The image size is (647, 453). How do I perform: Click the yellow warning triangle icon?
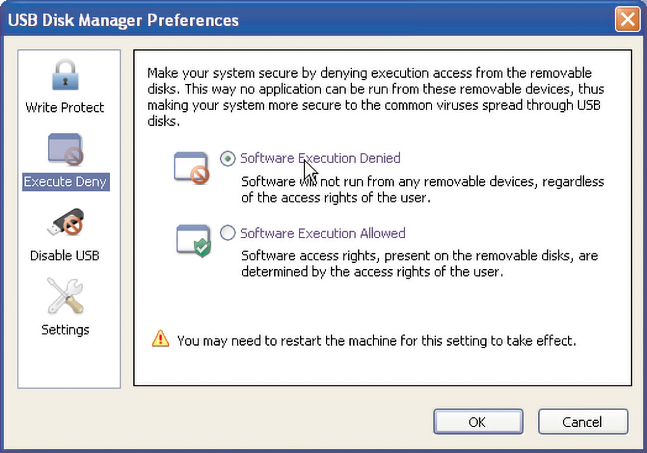tap(160, 339)
